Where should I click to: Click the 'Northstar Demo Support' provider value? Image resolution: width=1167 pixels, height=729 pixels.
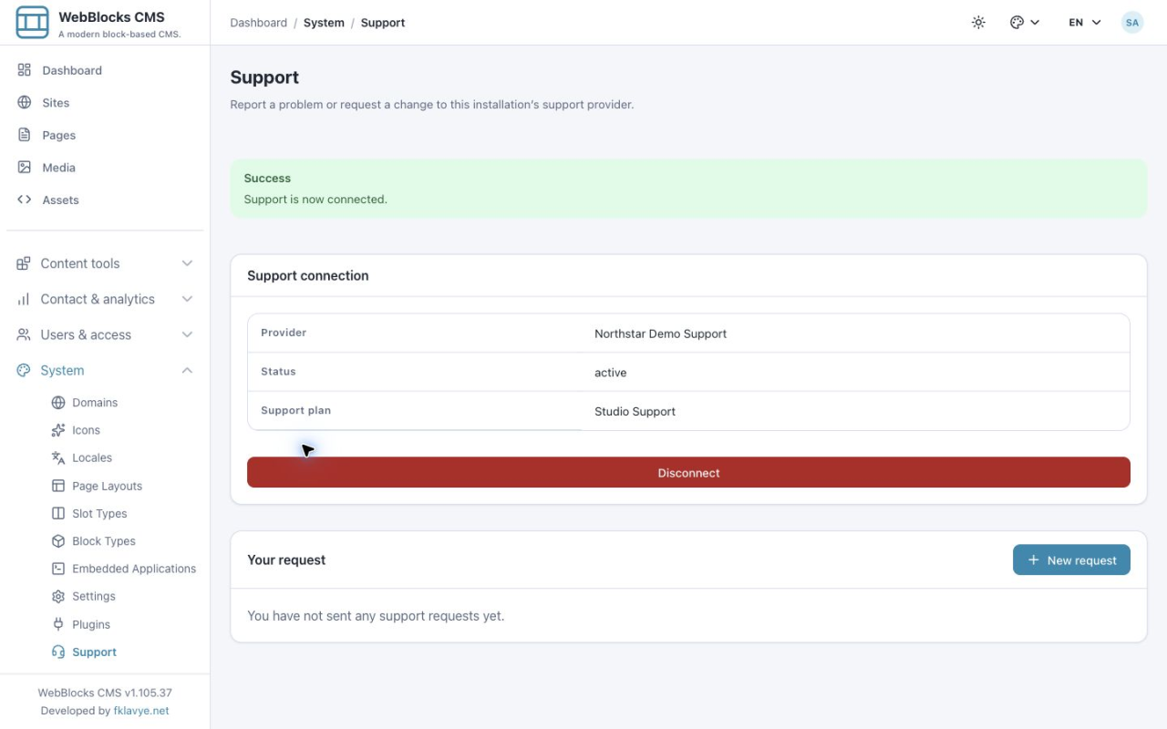660,334
